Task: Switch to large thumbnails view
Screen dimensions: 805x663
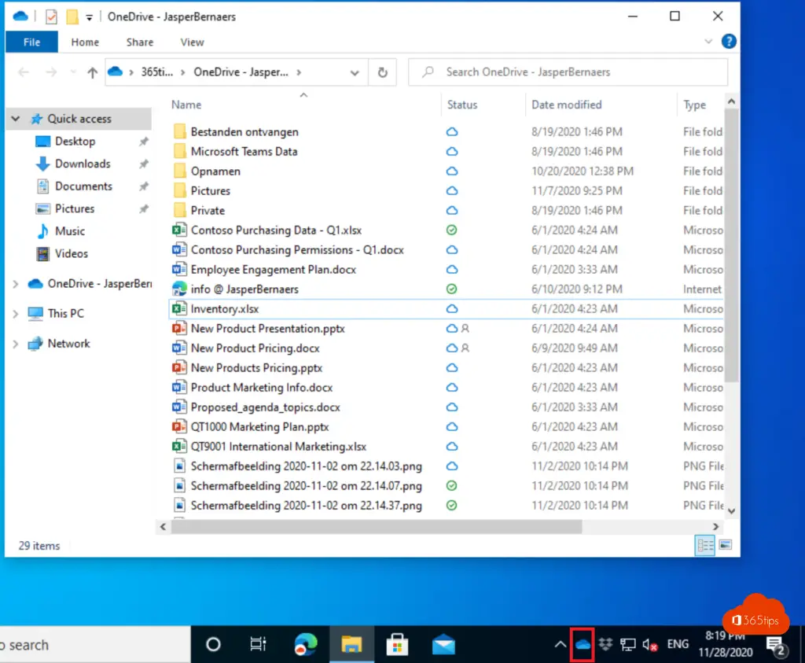Action: (725, 544)
